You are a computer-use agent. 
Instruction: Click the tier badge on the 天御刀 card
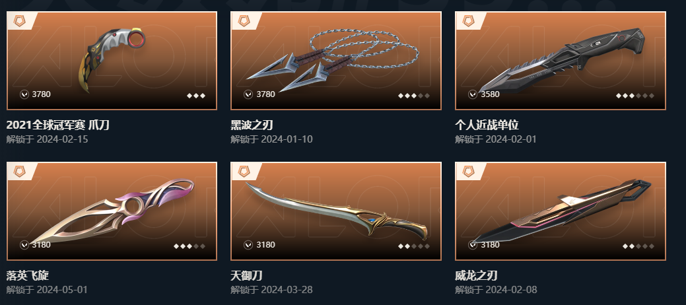pyautogui.click(x=244, y=171)
